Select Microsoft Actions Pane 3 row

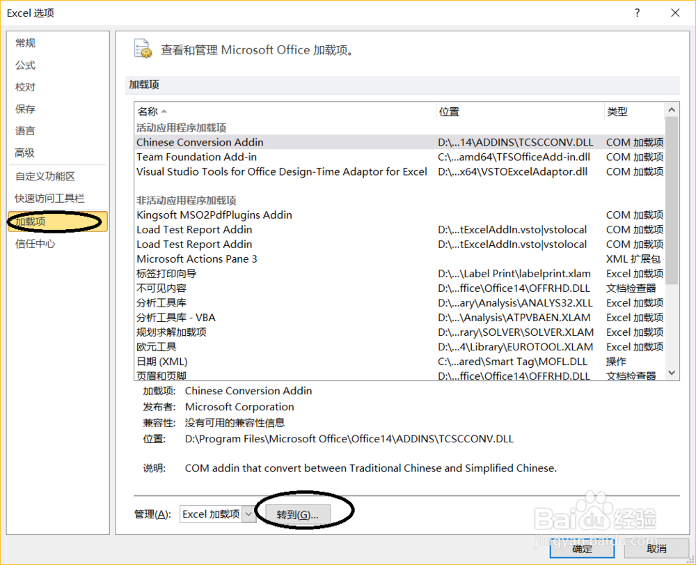pos(400,259)
